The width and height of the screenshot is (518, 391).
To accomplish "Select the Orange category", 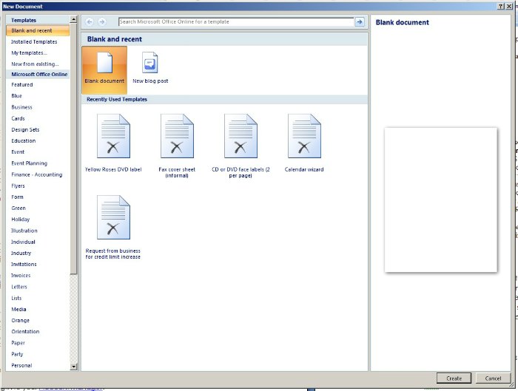I will pos(21,320).
